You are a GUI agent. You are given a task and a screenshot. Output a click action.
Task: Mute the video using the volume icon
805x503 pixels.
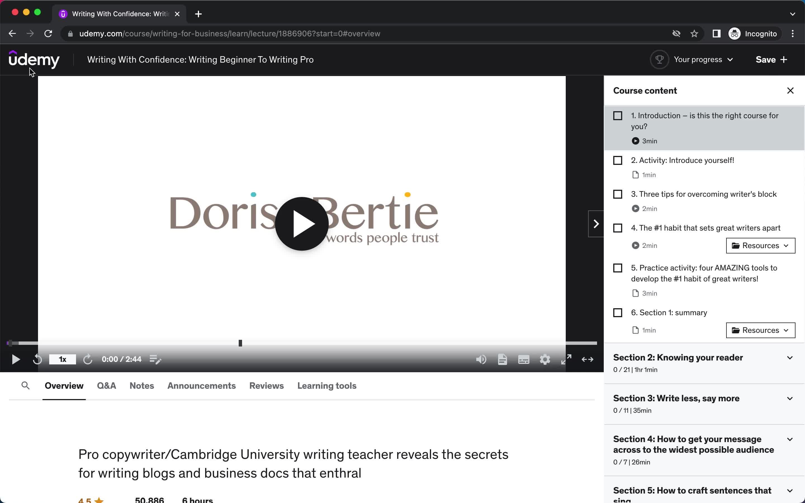pyautogui.click(x=481, y=359)
